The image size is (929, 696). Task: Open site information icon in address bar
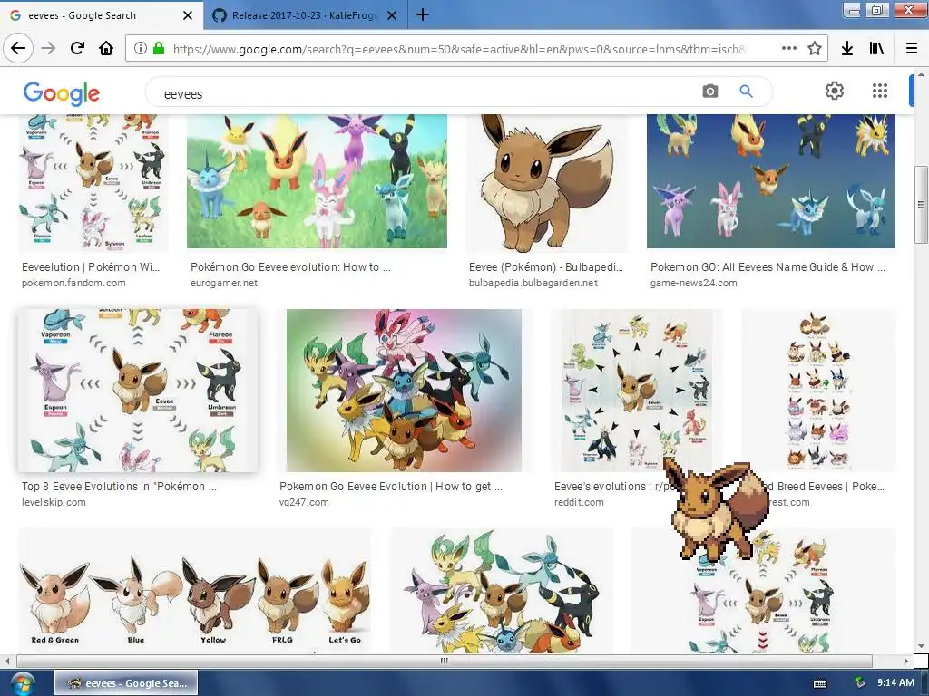coord(140,49)
